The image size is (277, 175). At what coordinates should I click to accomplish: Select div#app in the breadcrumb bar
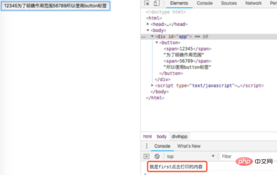point(179,136)
